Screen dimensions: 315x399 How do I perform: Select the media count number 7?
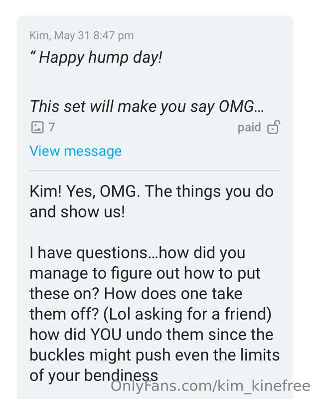[52, 127]
